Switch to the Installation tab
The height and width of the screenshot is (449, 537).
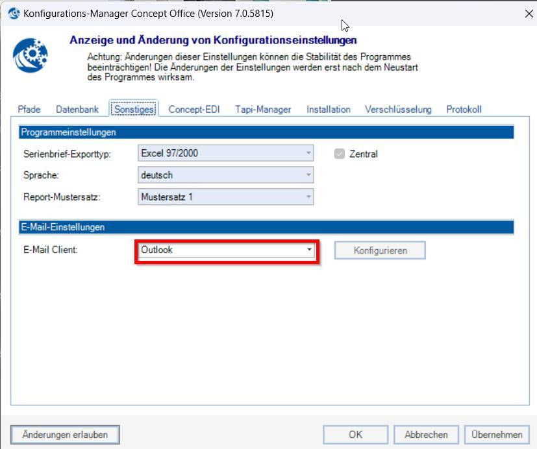329,109
